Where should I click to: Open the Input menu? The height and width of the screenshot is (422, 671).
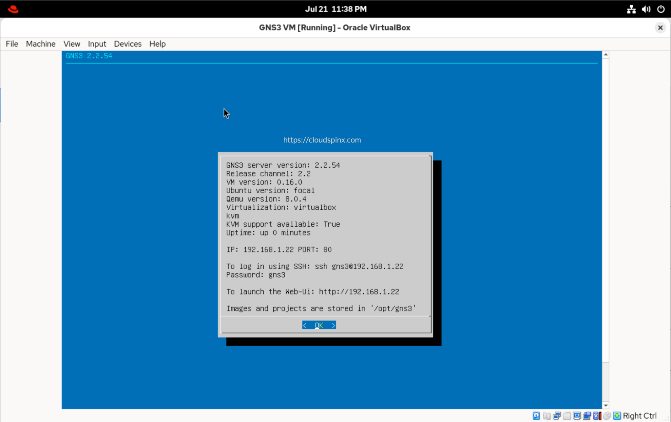[x=97, y=44]
